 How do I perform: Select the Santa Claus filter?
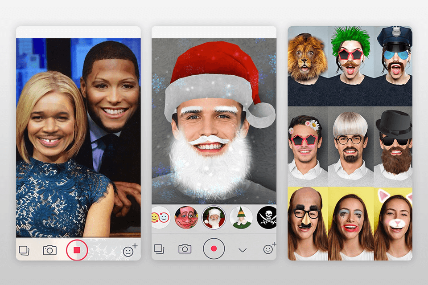(214, 217)
